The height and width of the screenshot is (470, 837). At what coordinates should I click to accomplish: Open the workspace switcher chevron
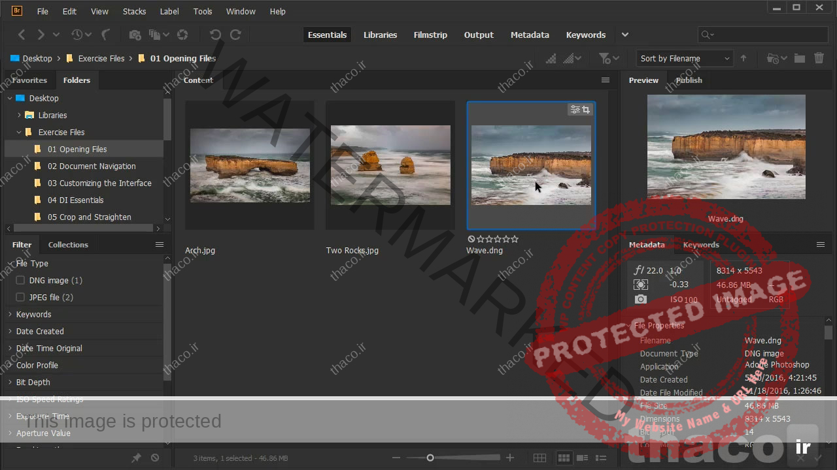625,35
